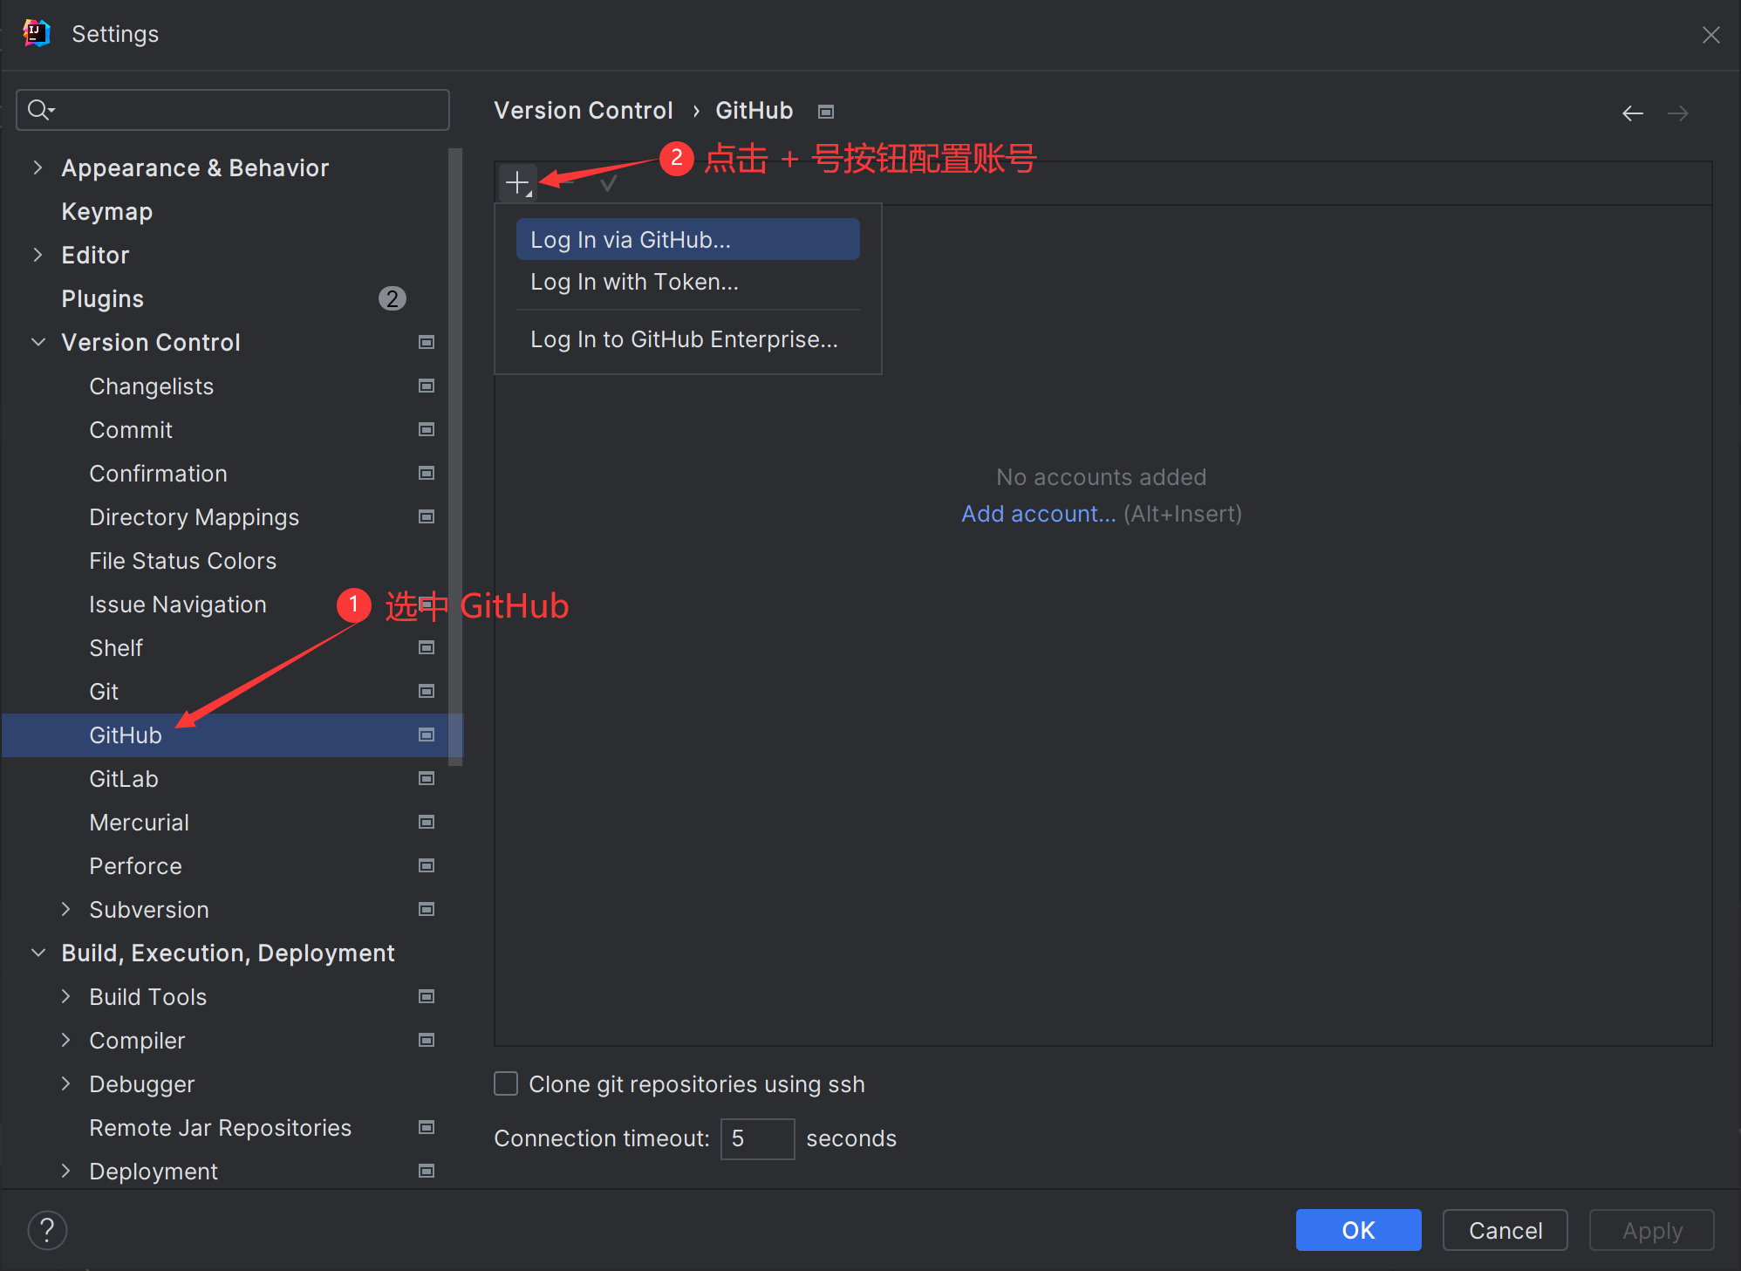Close the Settings dialog

[1710, 35]
